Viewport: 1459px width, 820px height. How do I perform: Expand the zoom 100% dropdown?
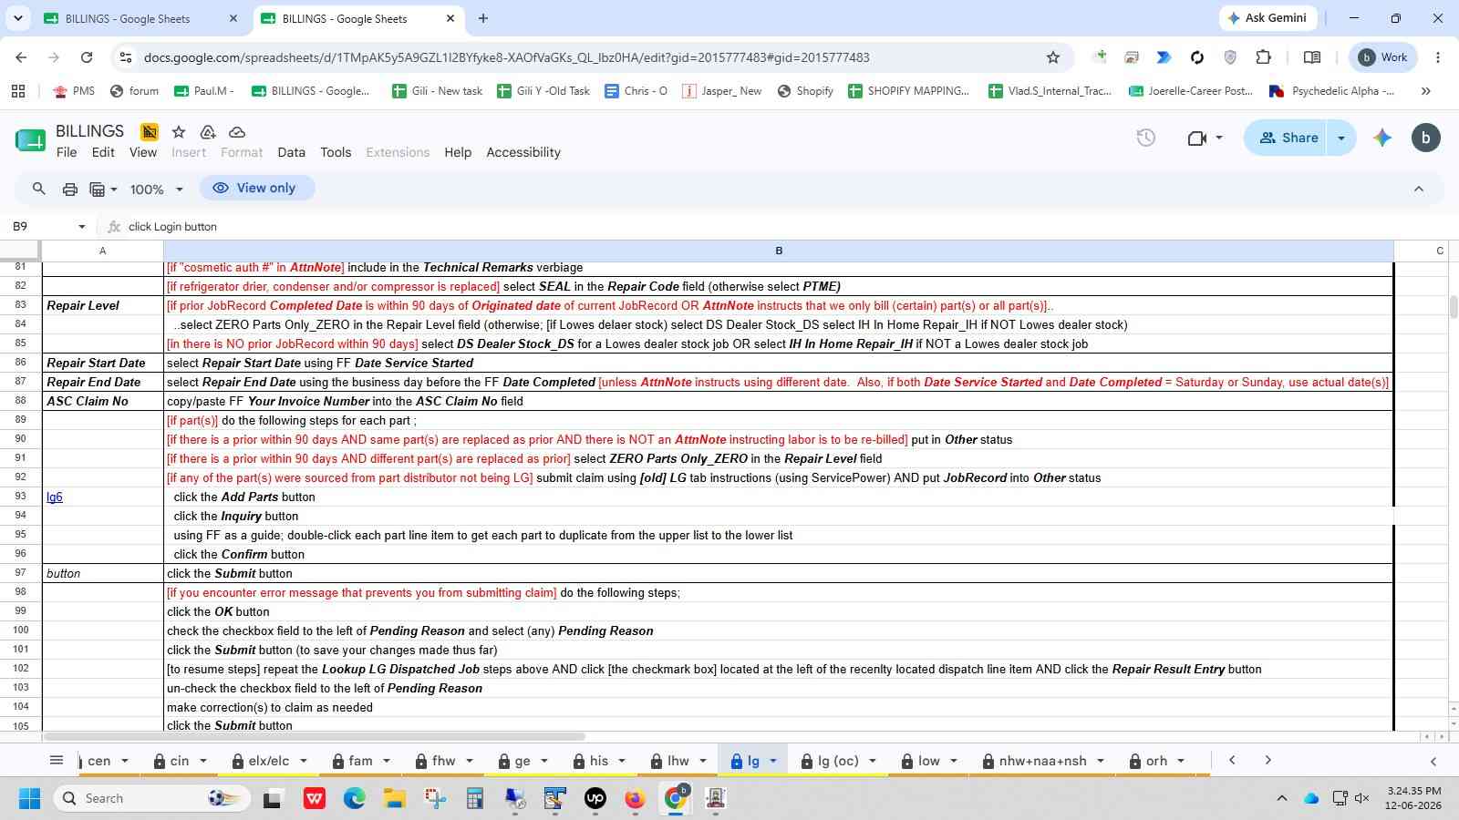tap(156, 189)
